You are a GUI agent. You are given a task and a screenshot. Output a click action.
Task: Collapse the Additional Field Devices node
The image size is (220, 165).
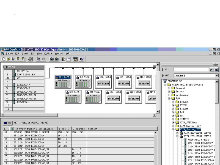point(165,85)
